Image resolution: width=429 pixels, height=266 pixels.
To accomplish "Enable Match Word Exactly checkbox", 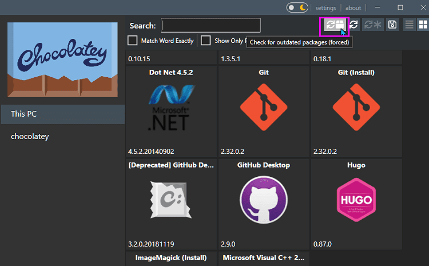I will tap(133, 41).
